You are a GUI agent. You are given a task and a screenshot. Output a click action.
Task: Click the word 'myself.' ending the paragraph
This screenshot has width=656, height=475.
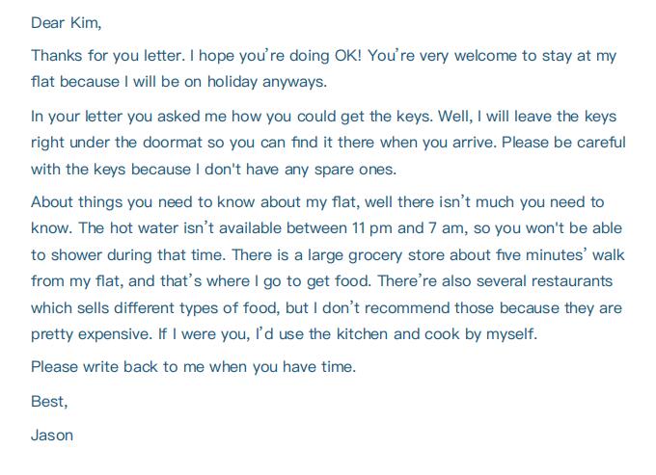(x=511, y=334)
